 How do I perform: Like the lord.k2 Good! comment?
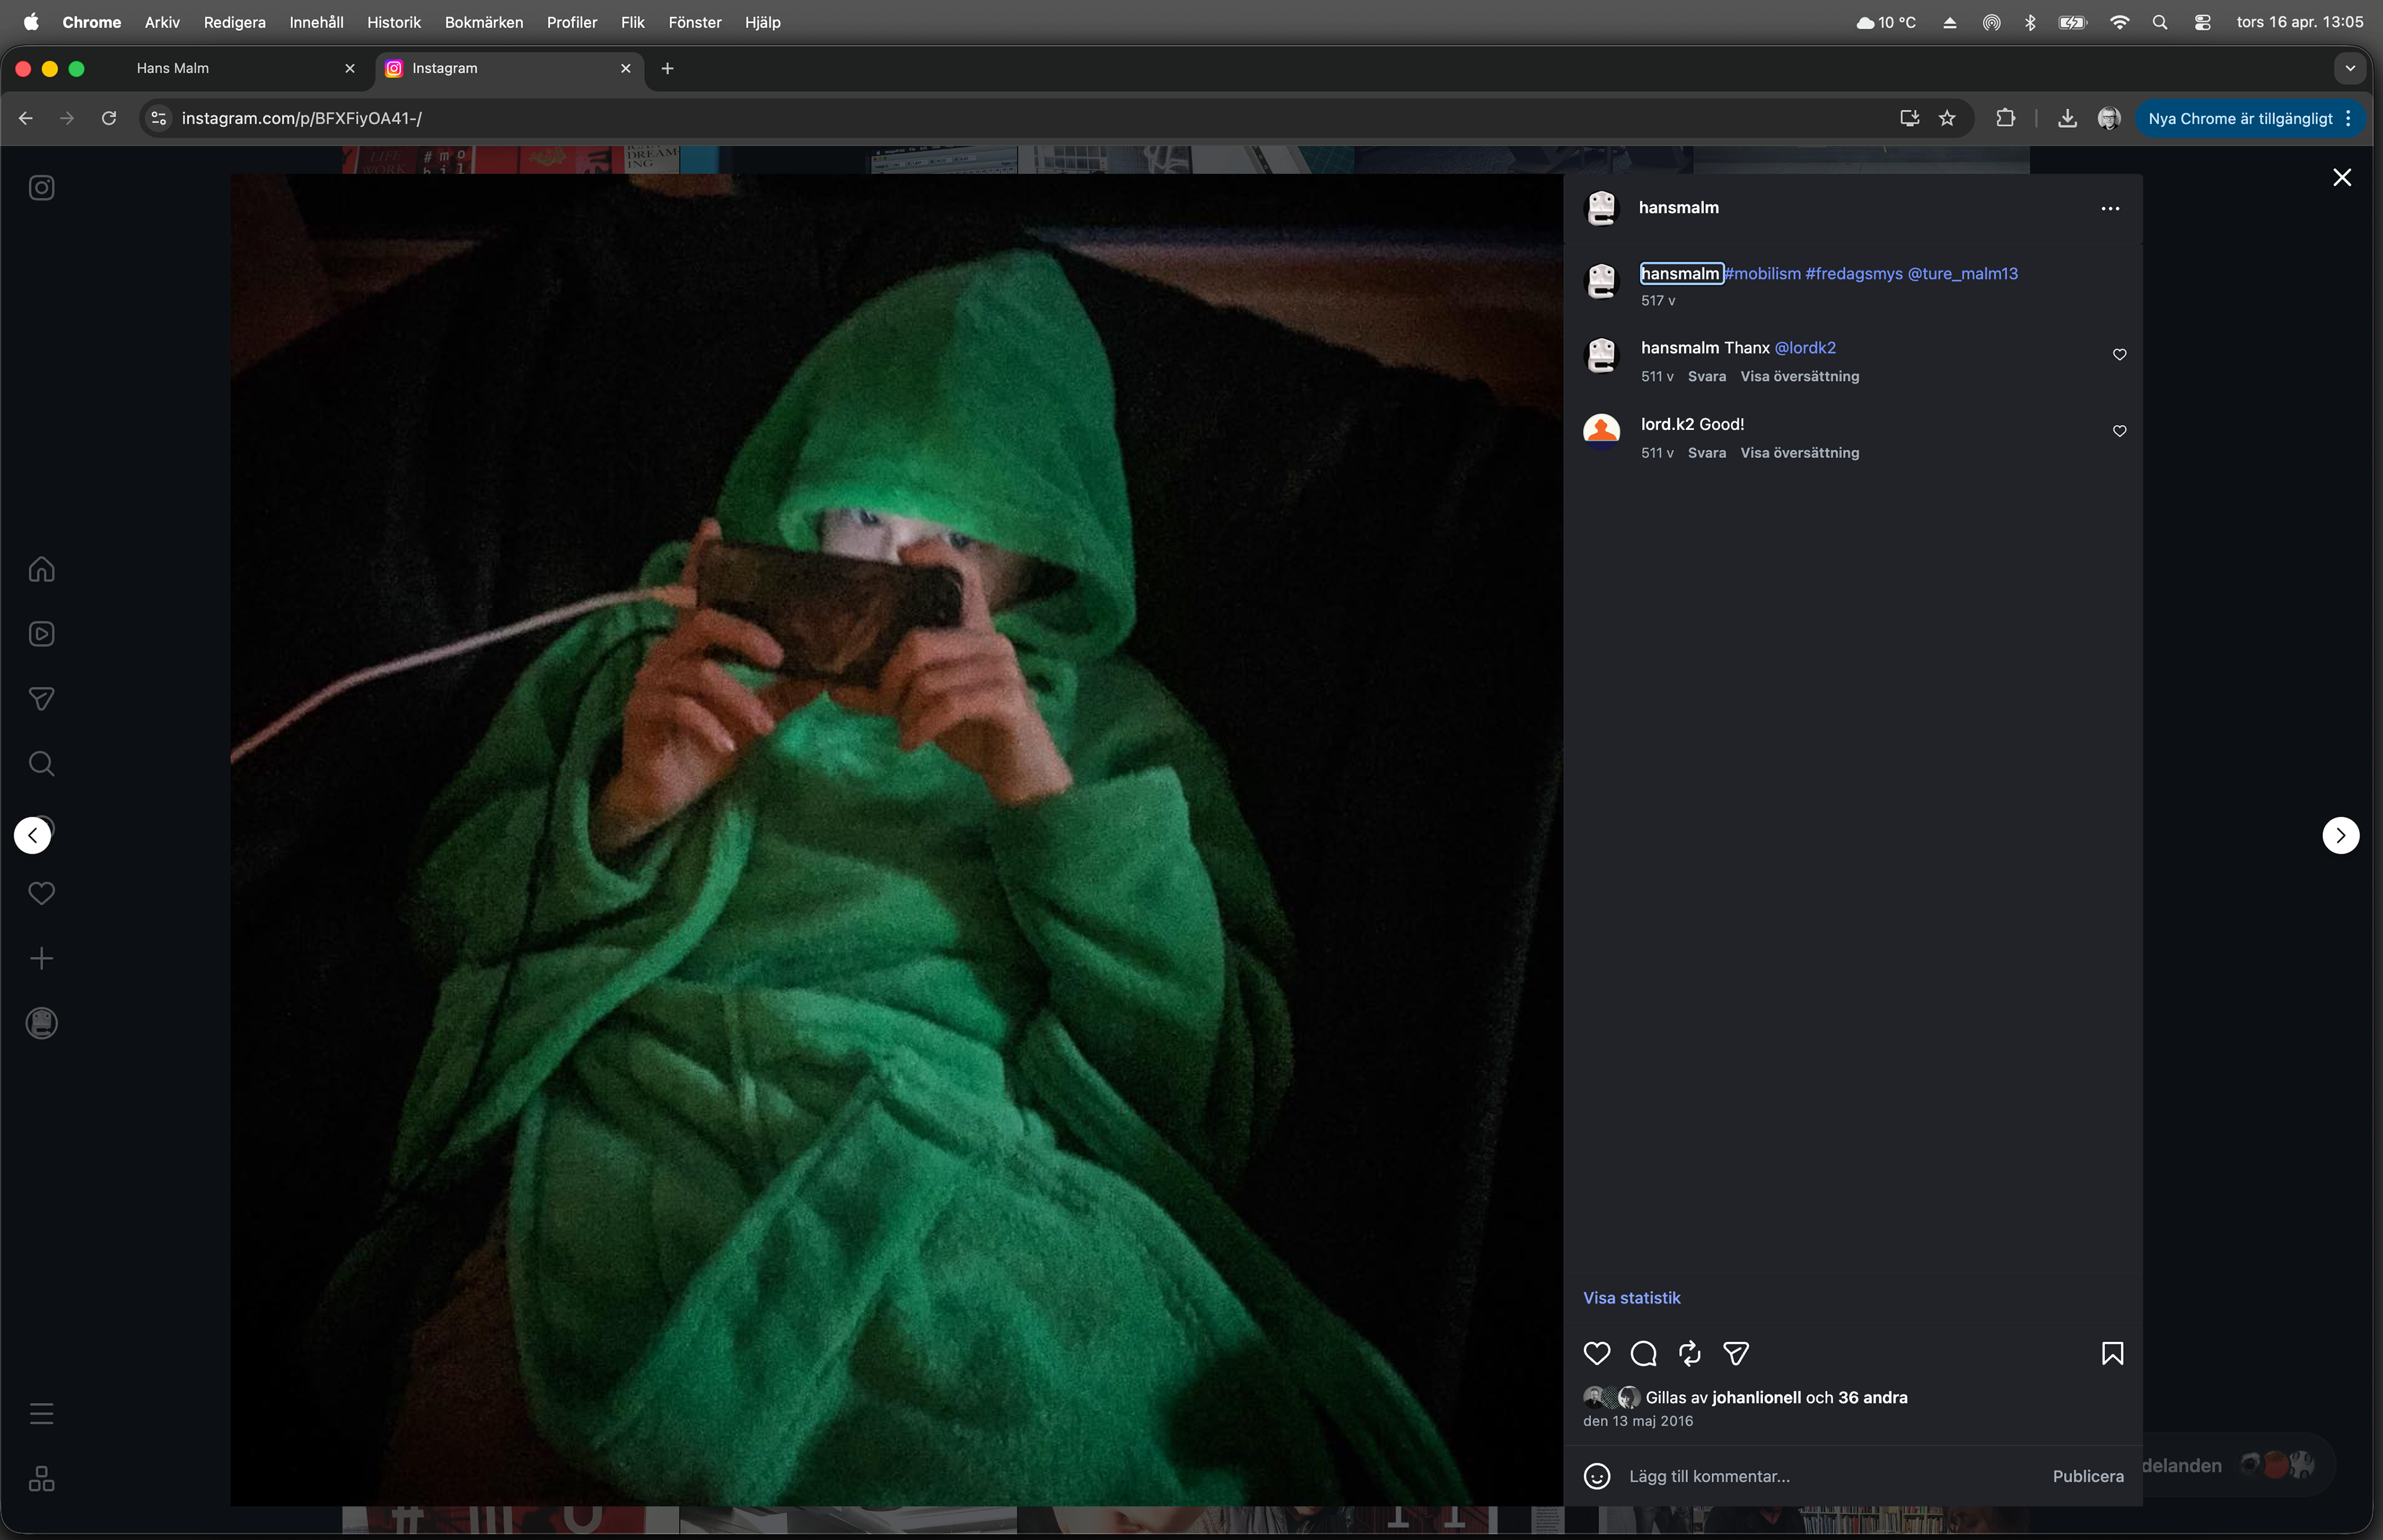2119,431
